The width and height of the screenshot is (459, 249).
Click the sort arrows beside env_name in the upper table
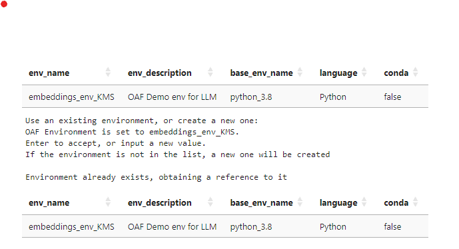108,72
